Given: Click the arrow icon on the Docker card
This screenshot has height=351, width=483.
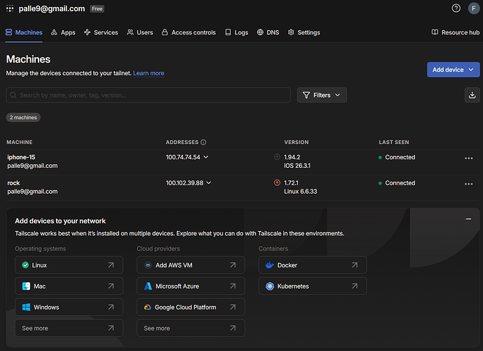Looking at the screenshot, I should click(x=355, y=265).
